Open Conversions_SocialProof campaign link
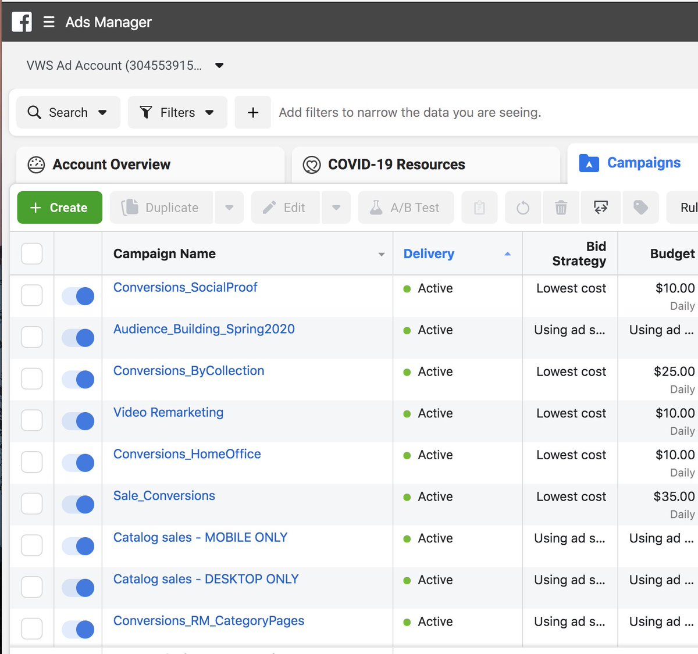 click(x=185, y=287)
